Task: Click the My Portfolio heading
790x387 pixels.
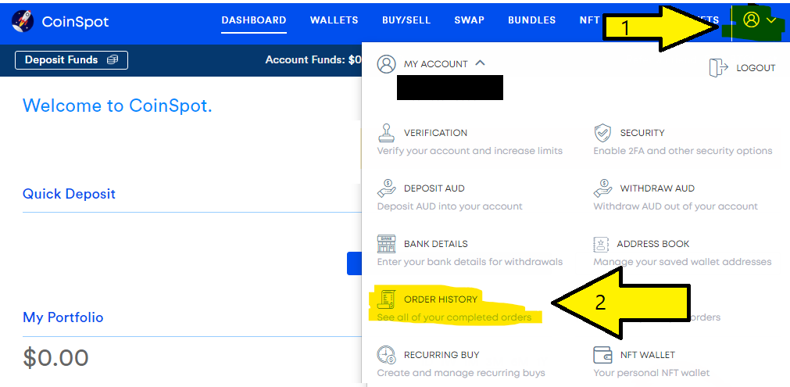Action: pyautogui.click(x=63, y=317)
